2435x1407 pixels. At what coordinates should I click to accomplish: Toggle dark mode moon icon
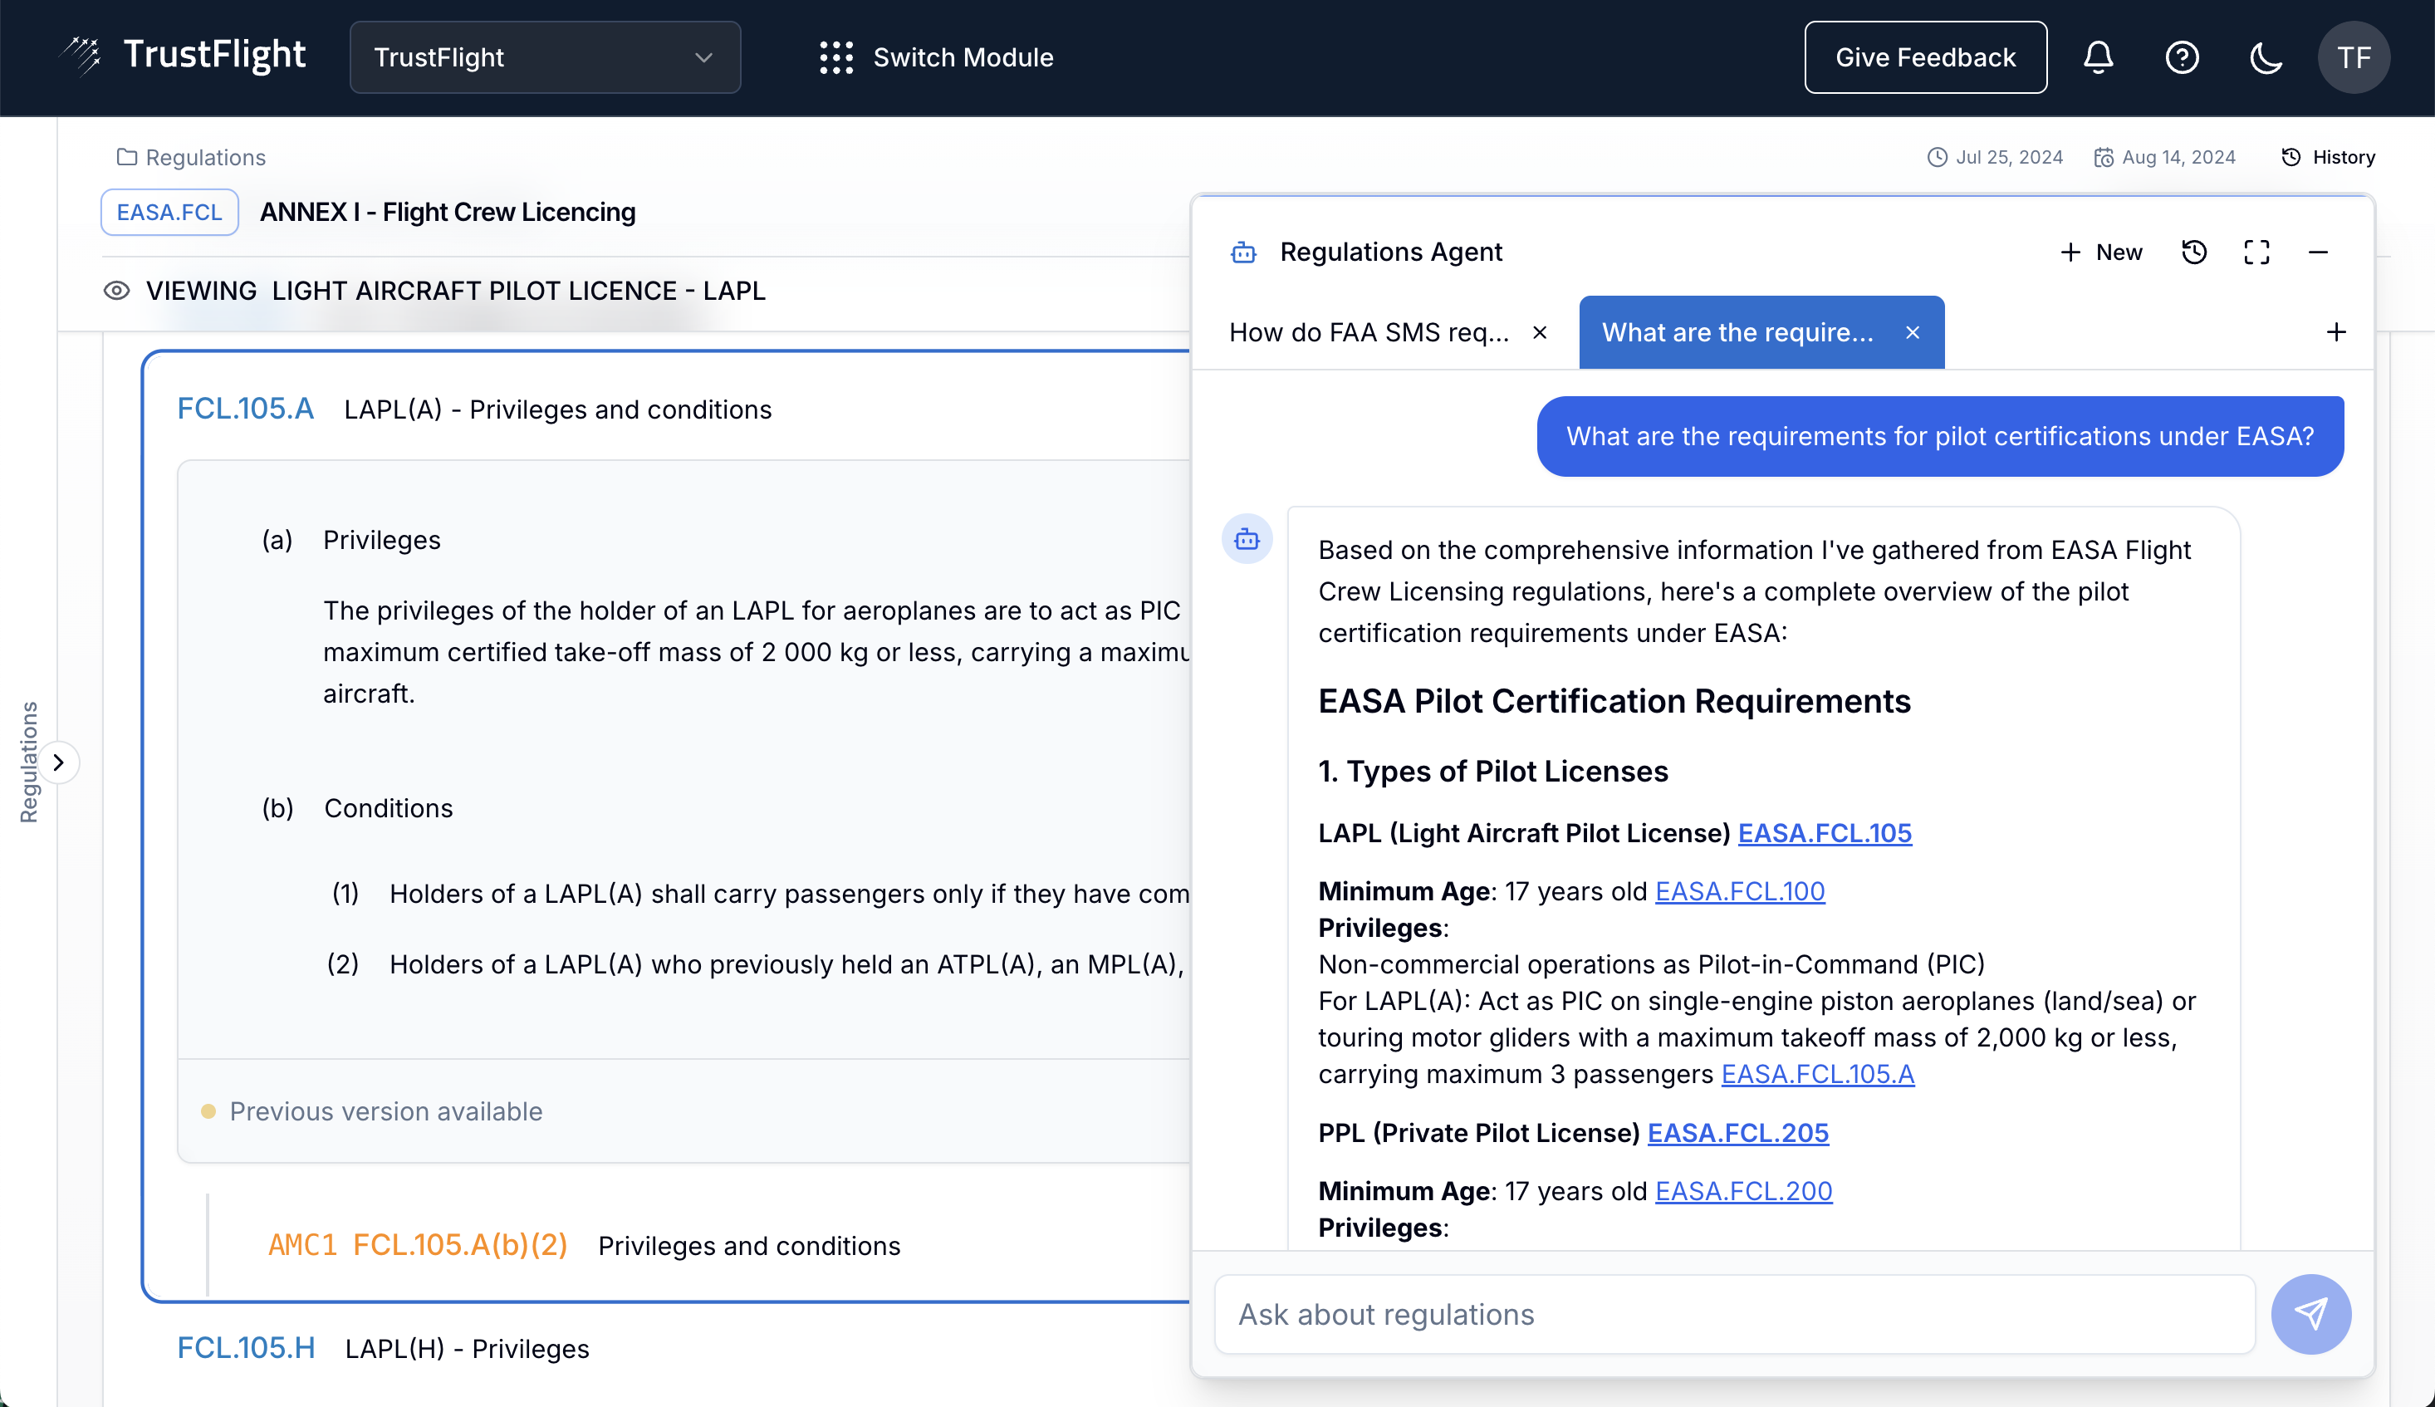pos(2266,57)
